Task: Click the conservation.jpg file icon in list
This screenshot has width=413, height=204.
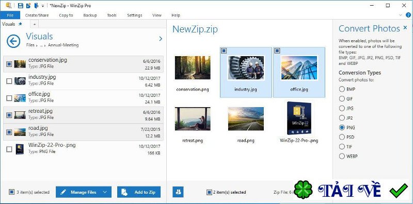Action: [x=20, y=64]
